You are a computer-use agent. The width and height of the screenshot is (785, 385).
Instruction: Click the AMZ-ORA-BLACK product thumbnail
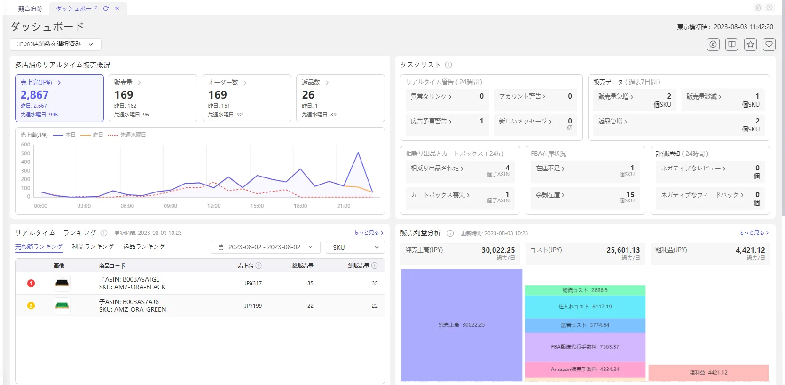point(62,283)
